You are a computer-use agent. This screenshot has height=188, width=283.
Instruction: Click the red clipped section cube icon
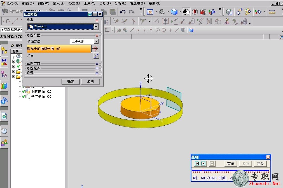[x=203, y=12]
